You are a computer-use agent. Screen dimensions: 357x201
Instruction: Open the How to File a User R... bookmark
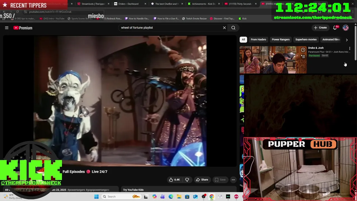point(166,18)
